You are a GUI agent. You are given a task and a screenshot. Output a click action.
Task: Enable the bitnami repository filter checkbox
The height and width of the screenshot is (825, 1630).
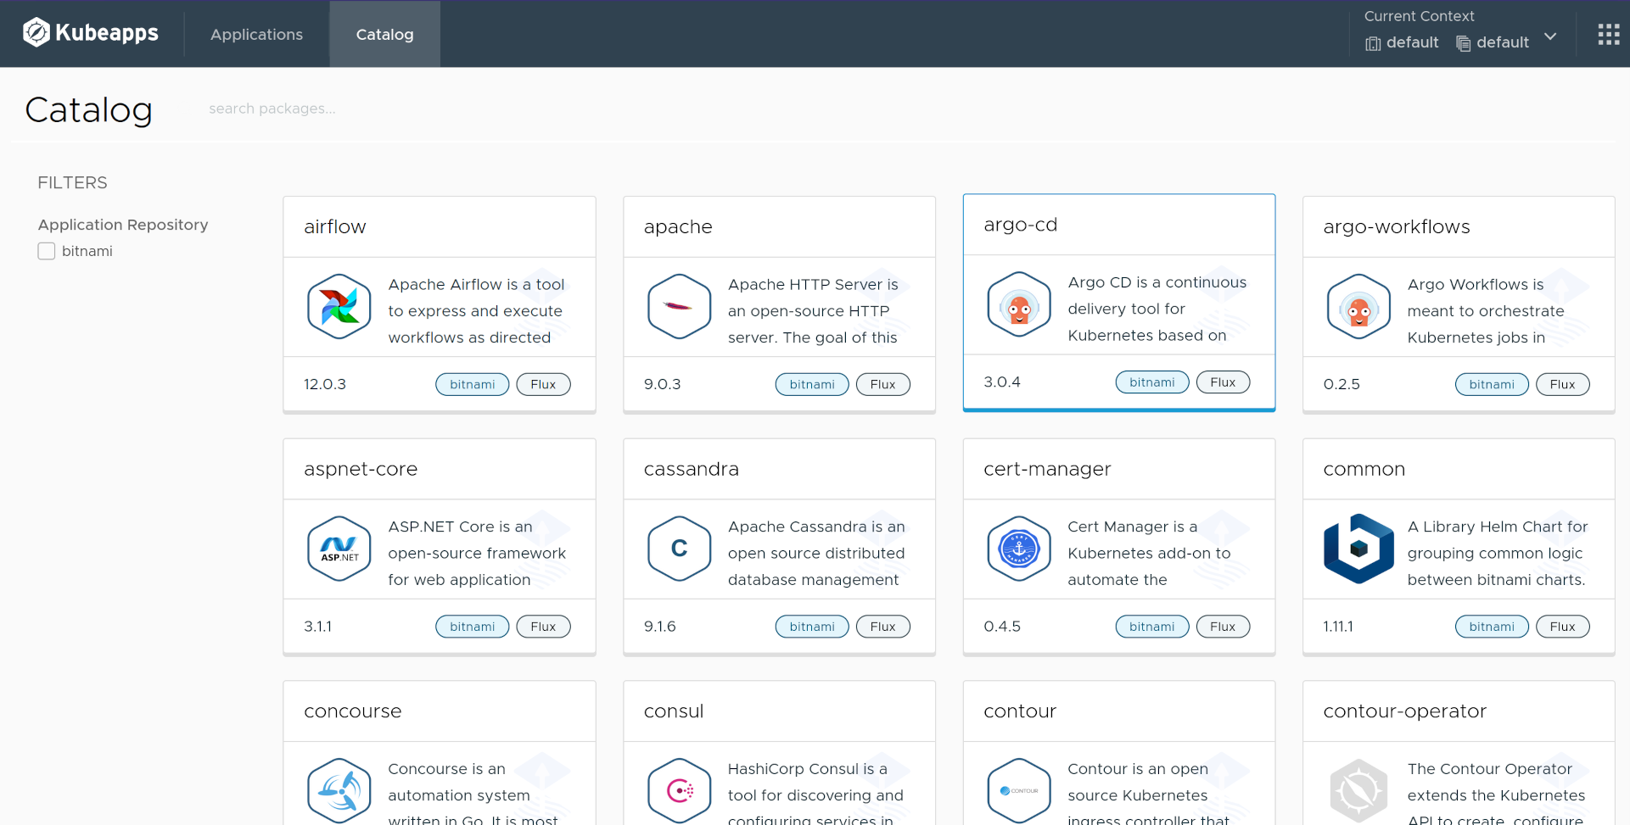pos(46,251)
